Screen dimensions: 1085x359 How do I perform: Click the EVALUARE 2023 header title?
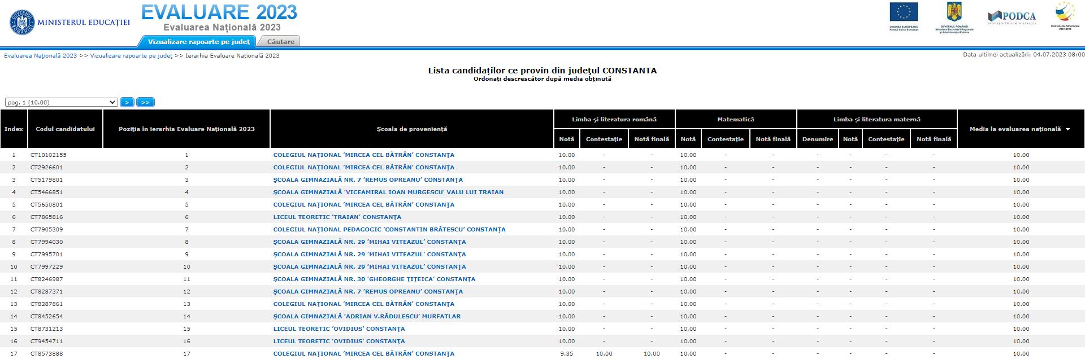click(x=219, y=12)
